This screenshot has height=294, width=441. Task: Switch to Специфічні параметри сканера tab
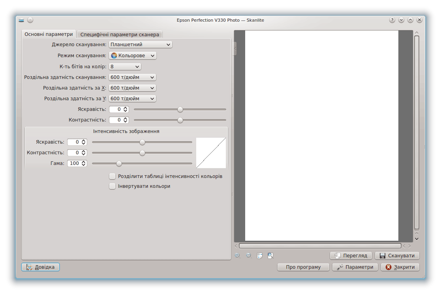[x=120, y=34]
